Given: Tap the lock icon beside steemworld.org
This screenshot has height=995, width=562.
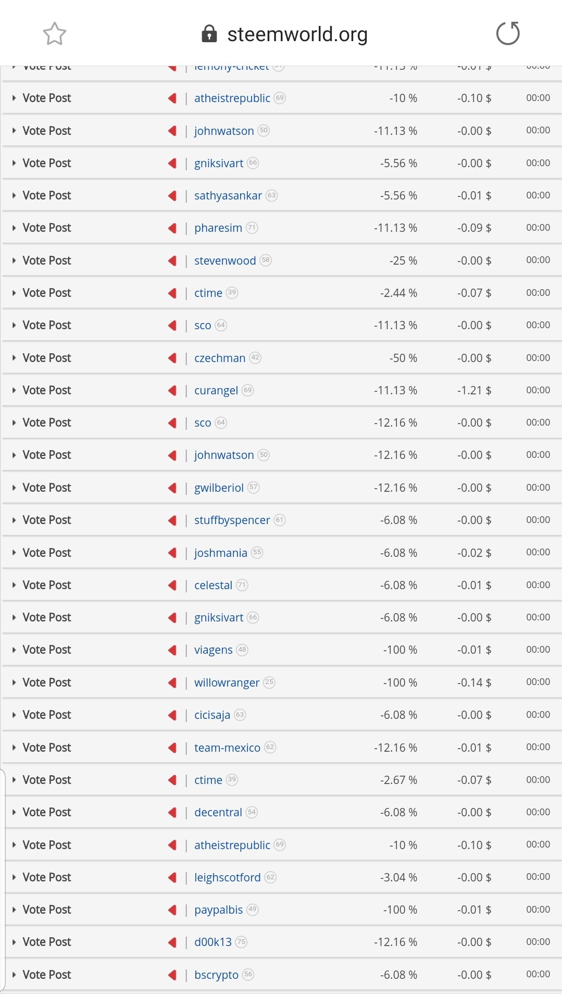Looking at the screenshot, I should point(209,34).
